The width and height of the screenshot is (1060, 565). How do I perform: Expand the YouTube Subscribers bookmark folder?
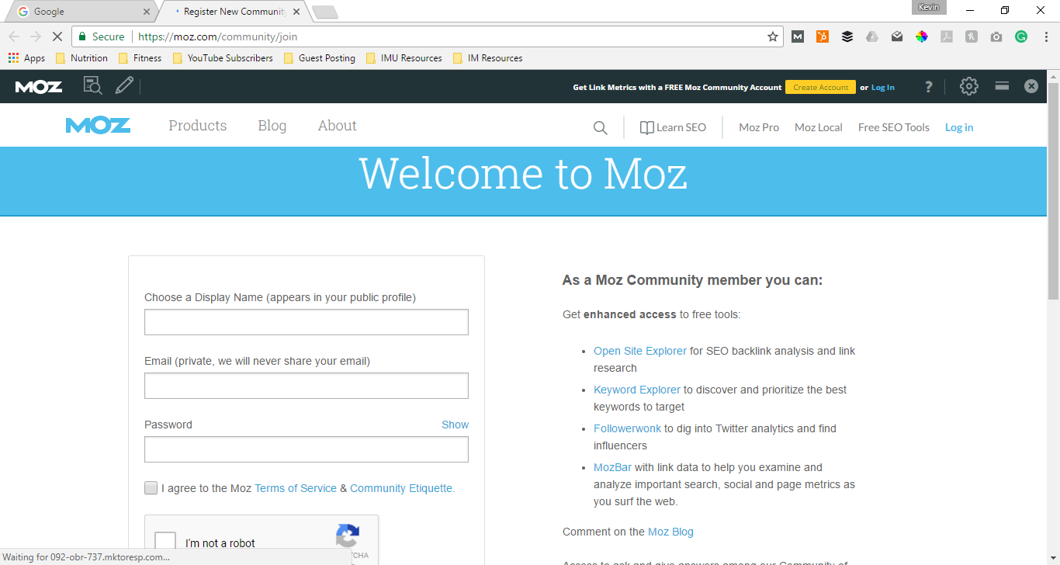click(223, 58)
